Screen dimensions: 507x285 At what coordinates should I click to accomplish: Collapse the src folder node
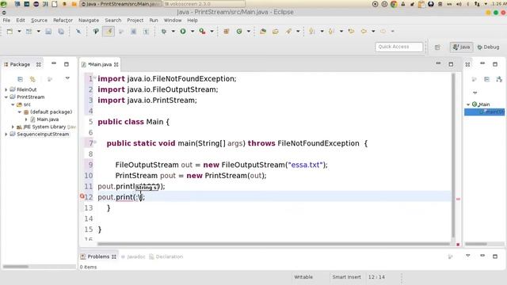click(13, 104)
